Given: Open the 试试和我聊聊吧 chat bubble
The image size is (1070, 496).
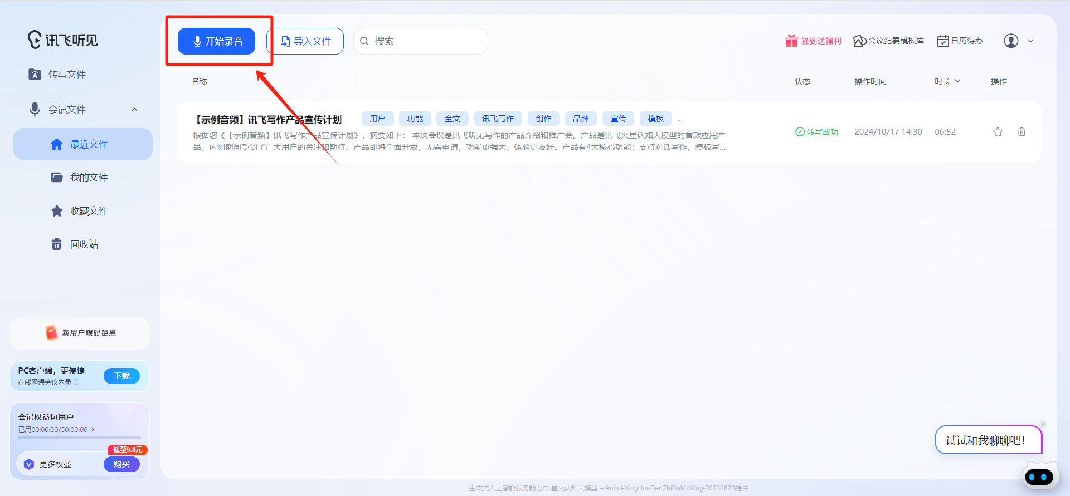Looking at the screenshot, I should (988, 440).
